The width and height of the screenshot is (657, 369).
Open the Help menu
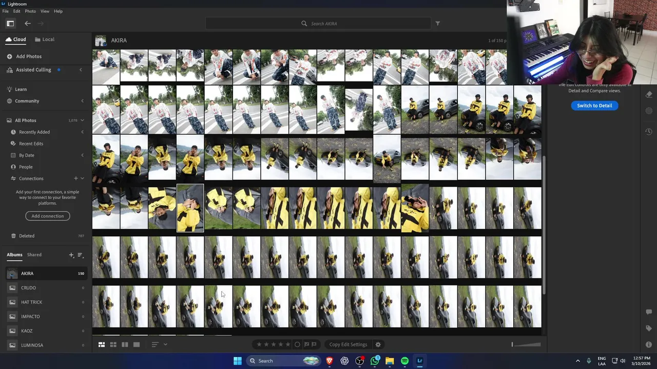coord(59,11)
